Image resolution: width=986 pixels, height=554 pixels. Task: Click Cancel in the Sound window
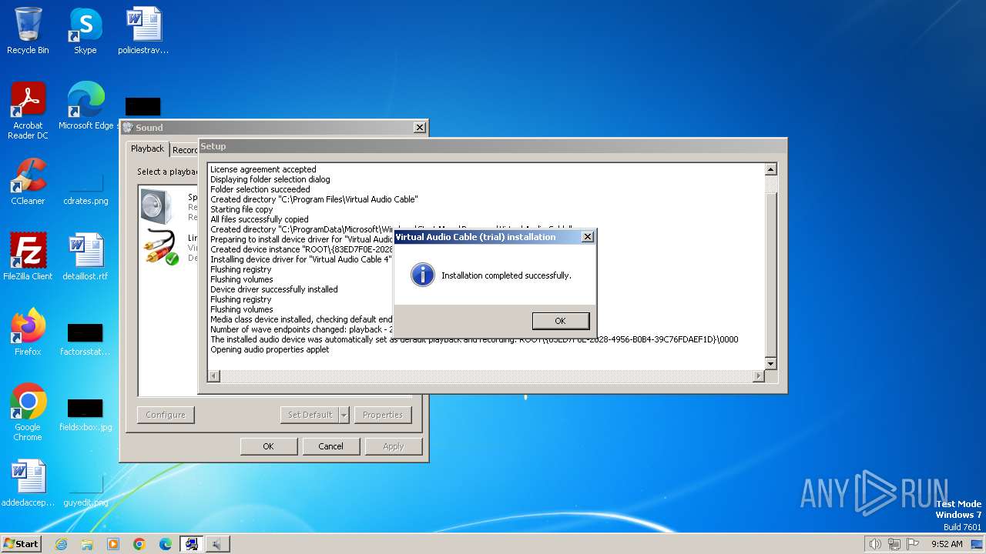(330, 446)
